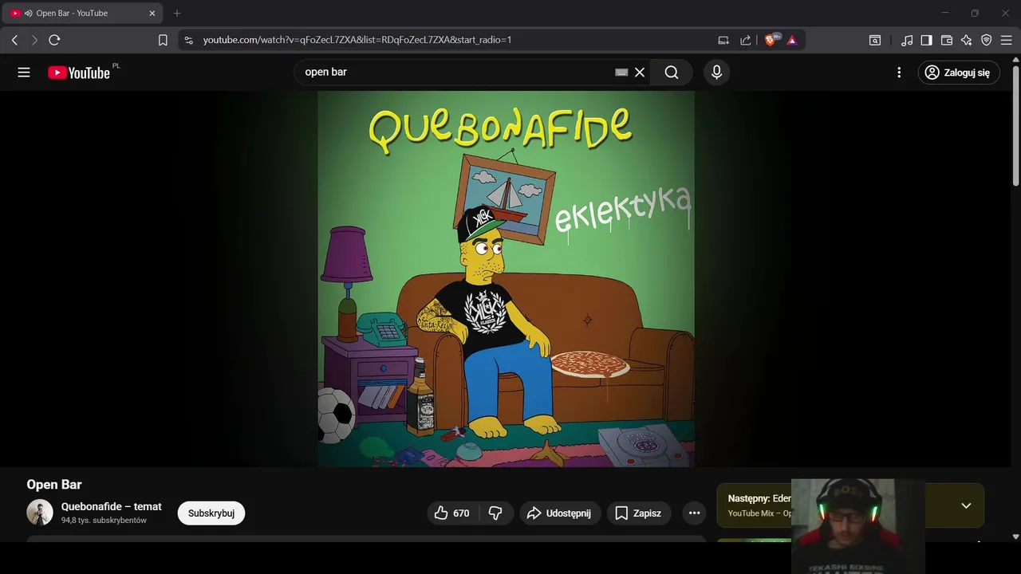Bookmark this page

(x=163, y=40)
